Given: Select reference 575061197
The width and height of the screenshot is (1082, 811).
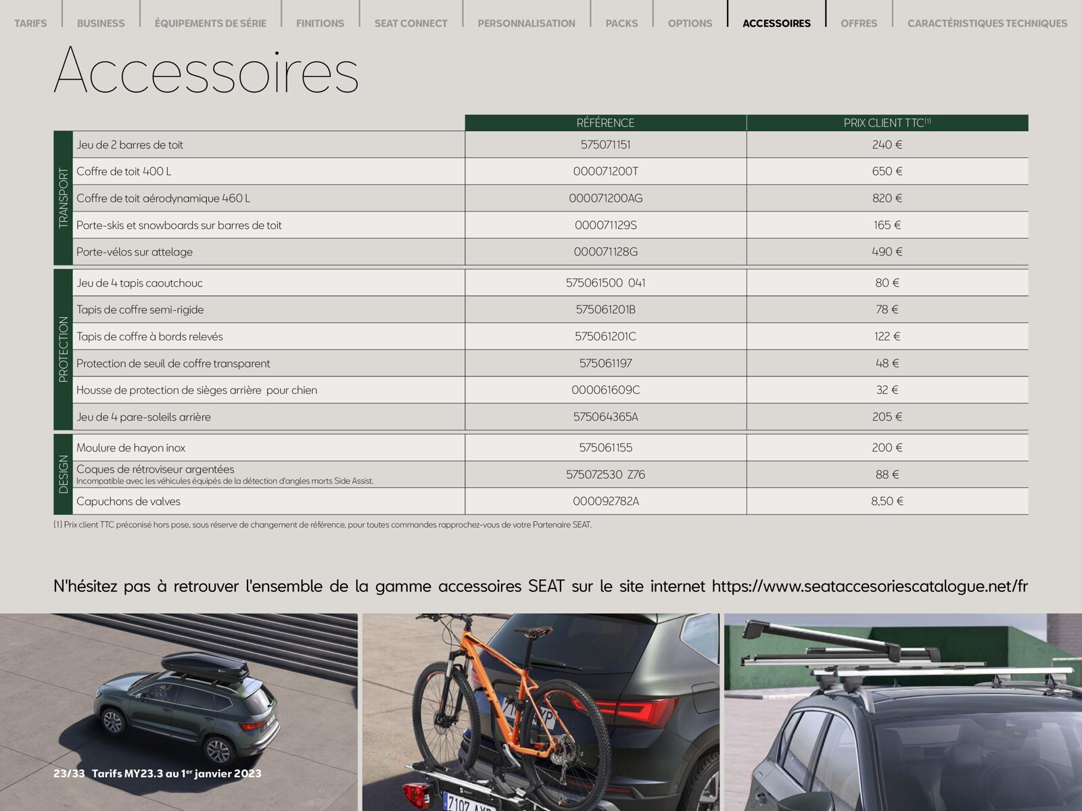Looking at the screenshot, I should click(605, 363).
